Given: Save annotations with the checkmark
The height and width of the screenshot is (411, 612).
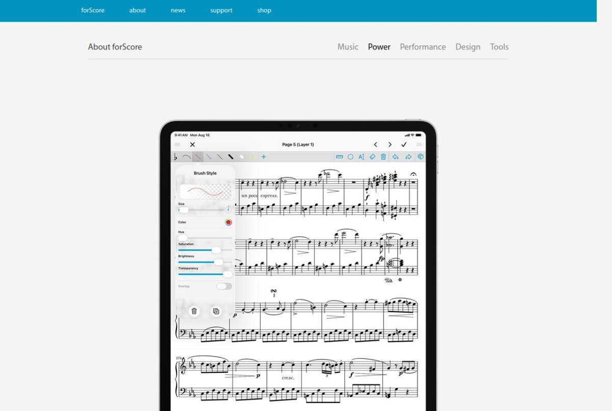Looking at the screenshot, I should pos(404,145).
